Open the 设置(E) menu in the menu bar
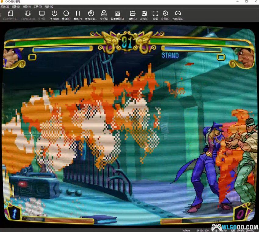 [x=16, y=7]
